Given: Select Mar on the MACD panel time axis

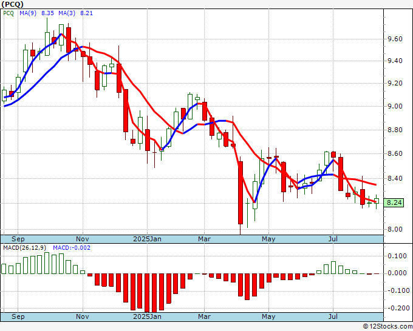Looking at the screenshot, I should tap(205, 316).
